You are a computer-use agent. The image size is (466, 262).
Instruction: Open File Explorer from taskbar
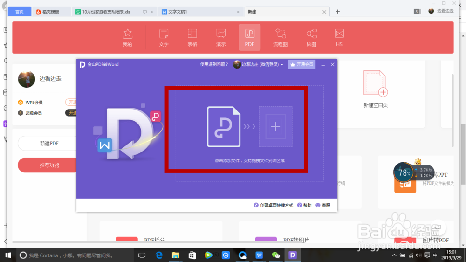176,255
